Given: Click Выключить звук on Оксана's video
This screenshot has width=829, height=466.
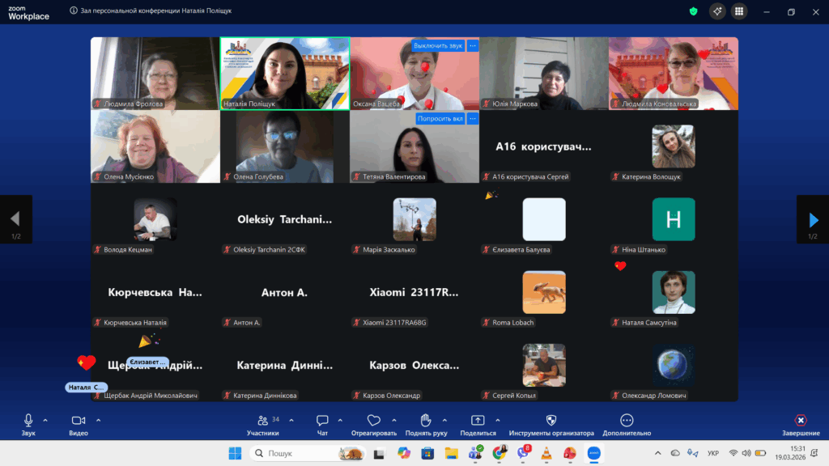Looking at the screenshot, I should [438, 45].
